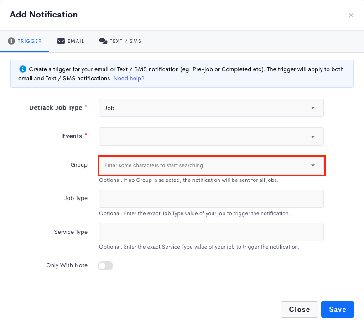Open the Need help? link
Image resolution: width=364 pixels, height=323 pixels.
coord(129,79)
